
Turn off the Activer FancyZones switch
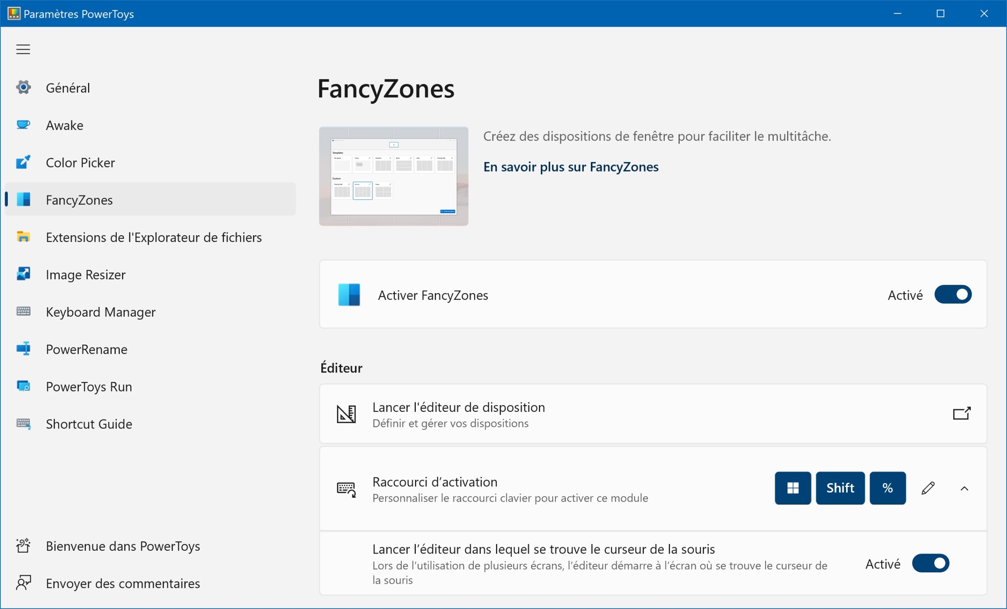pyautogui.click(x=953, y=295)
